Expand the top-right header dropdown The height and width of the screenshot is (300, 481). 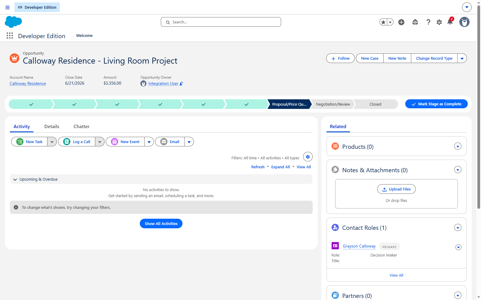click(467, 7)
